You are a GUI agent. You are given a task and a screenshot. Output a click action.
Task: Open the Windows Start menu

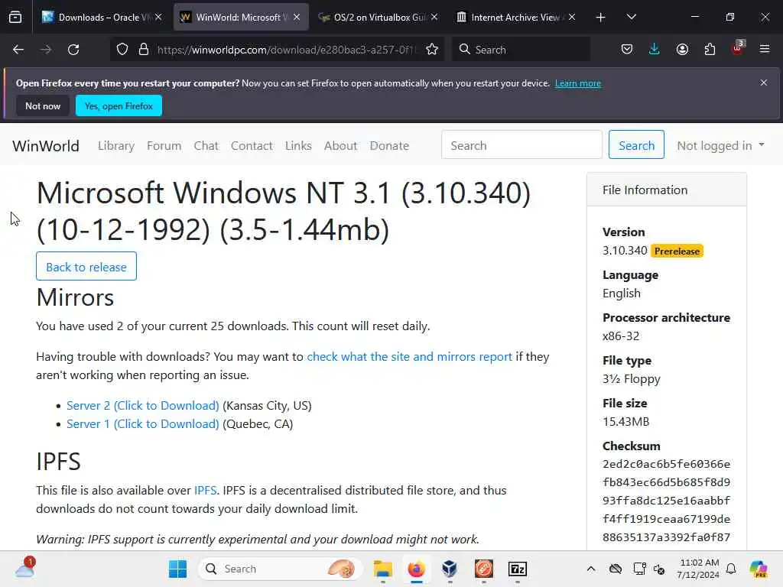[177, 569]
